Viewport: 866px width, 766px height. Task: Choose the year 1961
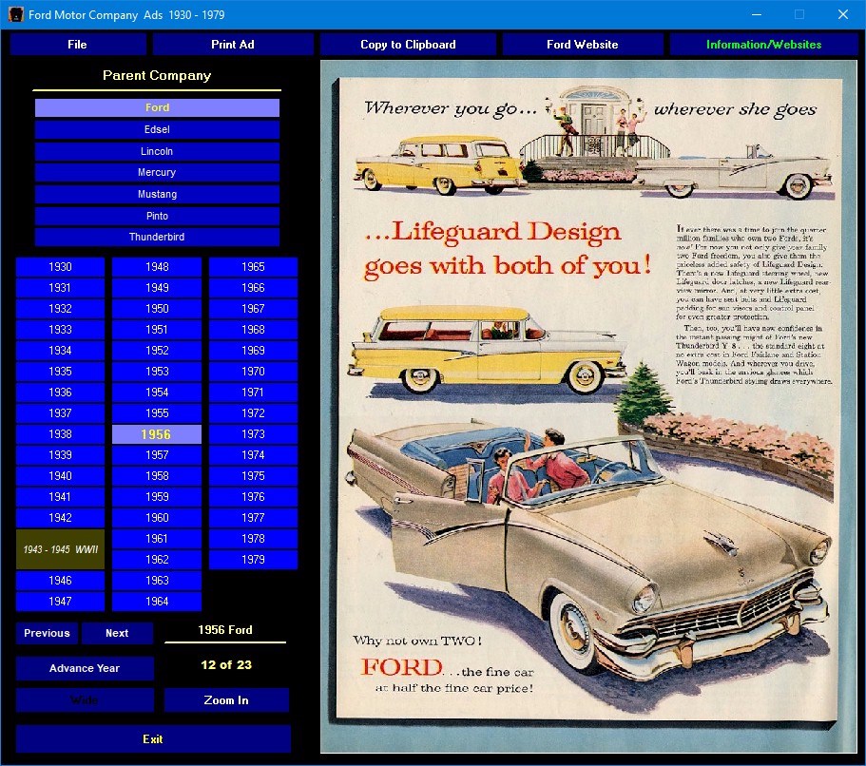pyautogui.click(x=157, y=539)
